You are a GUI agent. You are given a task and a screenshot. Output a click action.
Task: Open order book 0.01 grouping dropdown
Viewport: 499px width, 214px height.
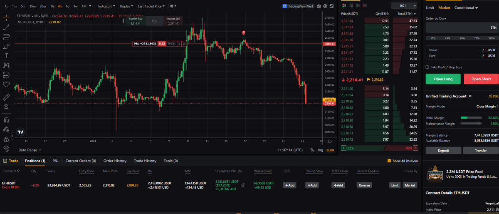405,6
